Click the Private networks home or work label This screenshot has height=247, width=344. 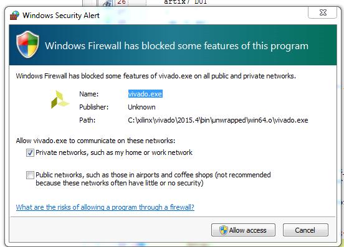click(114, 152)
